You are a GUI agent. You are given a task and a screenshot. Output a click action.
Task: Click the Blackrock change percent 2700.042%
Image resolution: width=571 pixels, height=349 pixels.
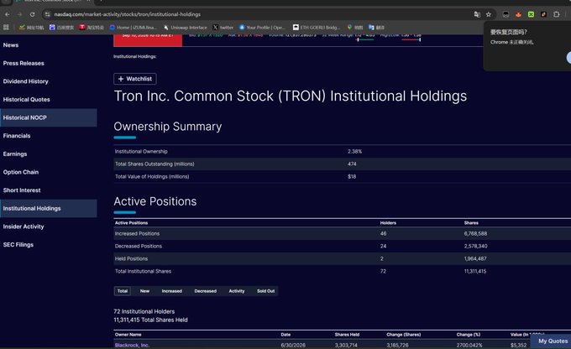coord(469,345)
